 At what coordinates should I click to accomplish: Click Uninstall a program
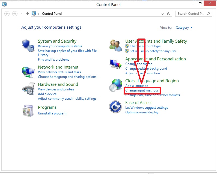[52, 113]
